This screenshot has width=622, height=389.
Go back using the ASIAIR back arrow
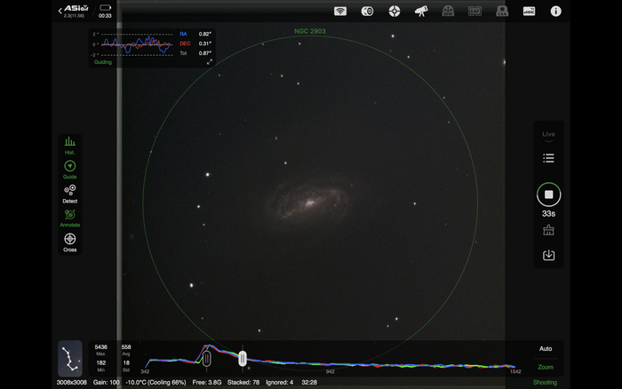(x=60, y=11)
